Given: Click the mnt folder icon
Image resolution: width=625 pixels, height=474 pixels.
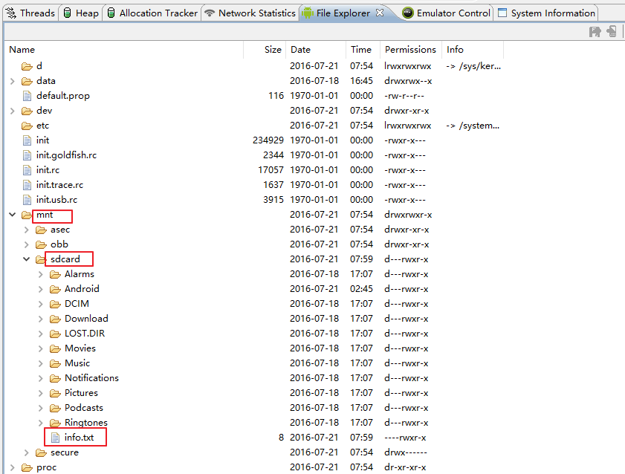Looking at the screenshot, I should (27, 215).
